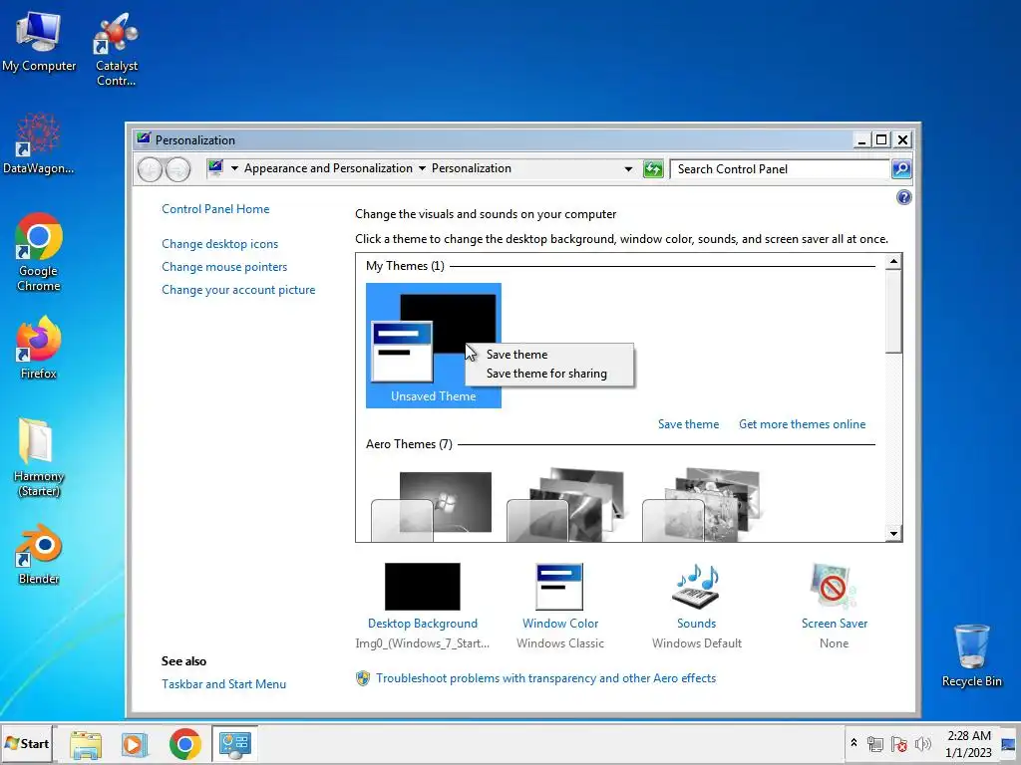Viewport: 1021px width, 765px height.
Task: Click the Save theme link below My Themes
Action: click(688, 424)
